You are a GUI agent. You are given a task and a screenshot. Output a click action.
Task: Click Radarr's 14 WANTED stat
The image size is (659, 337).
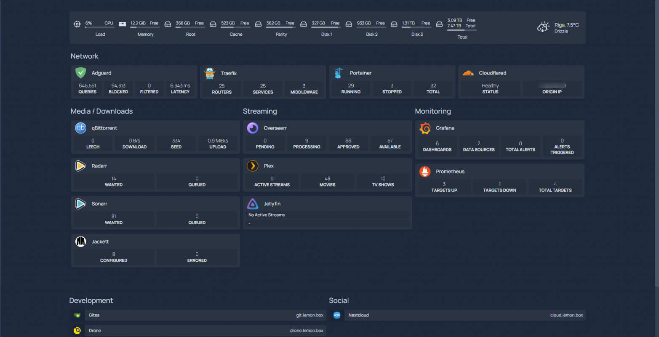click(114, 182)
